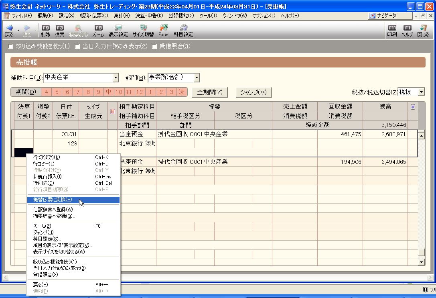Click first row's 当座預金 cell
The width and height of the screenshot is (436, 298).
137,134
